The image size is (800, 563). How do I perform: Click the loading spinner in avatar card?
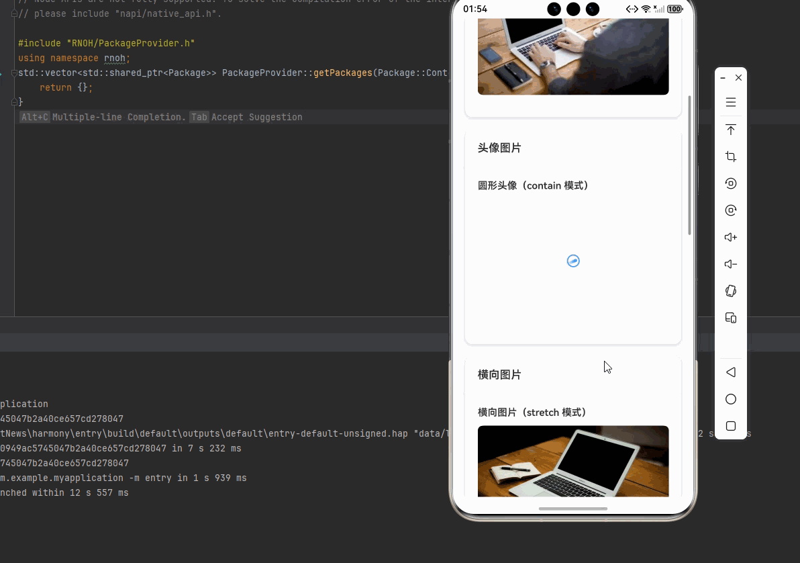[573, 261]
